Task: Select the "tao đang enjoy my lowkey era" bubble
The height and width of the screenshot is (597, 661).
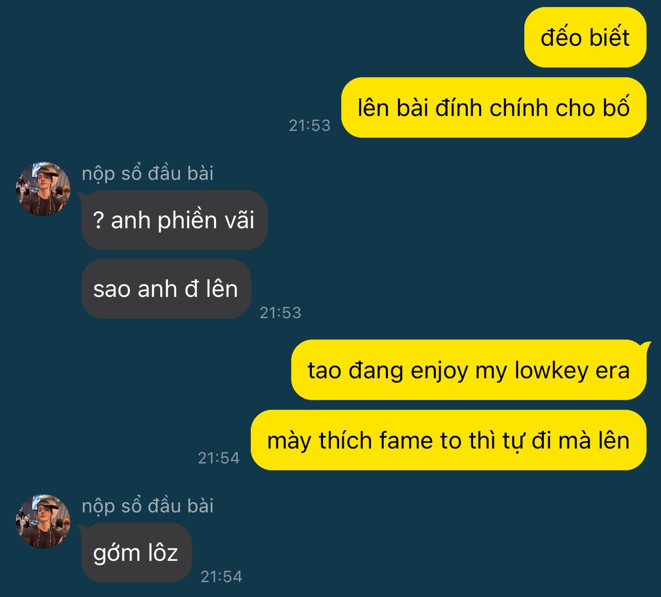Action: click(469, 370)
